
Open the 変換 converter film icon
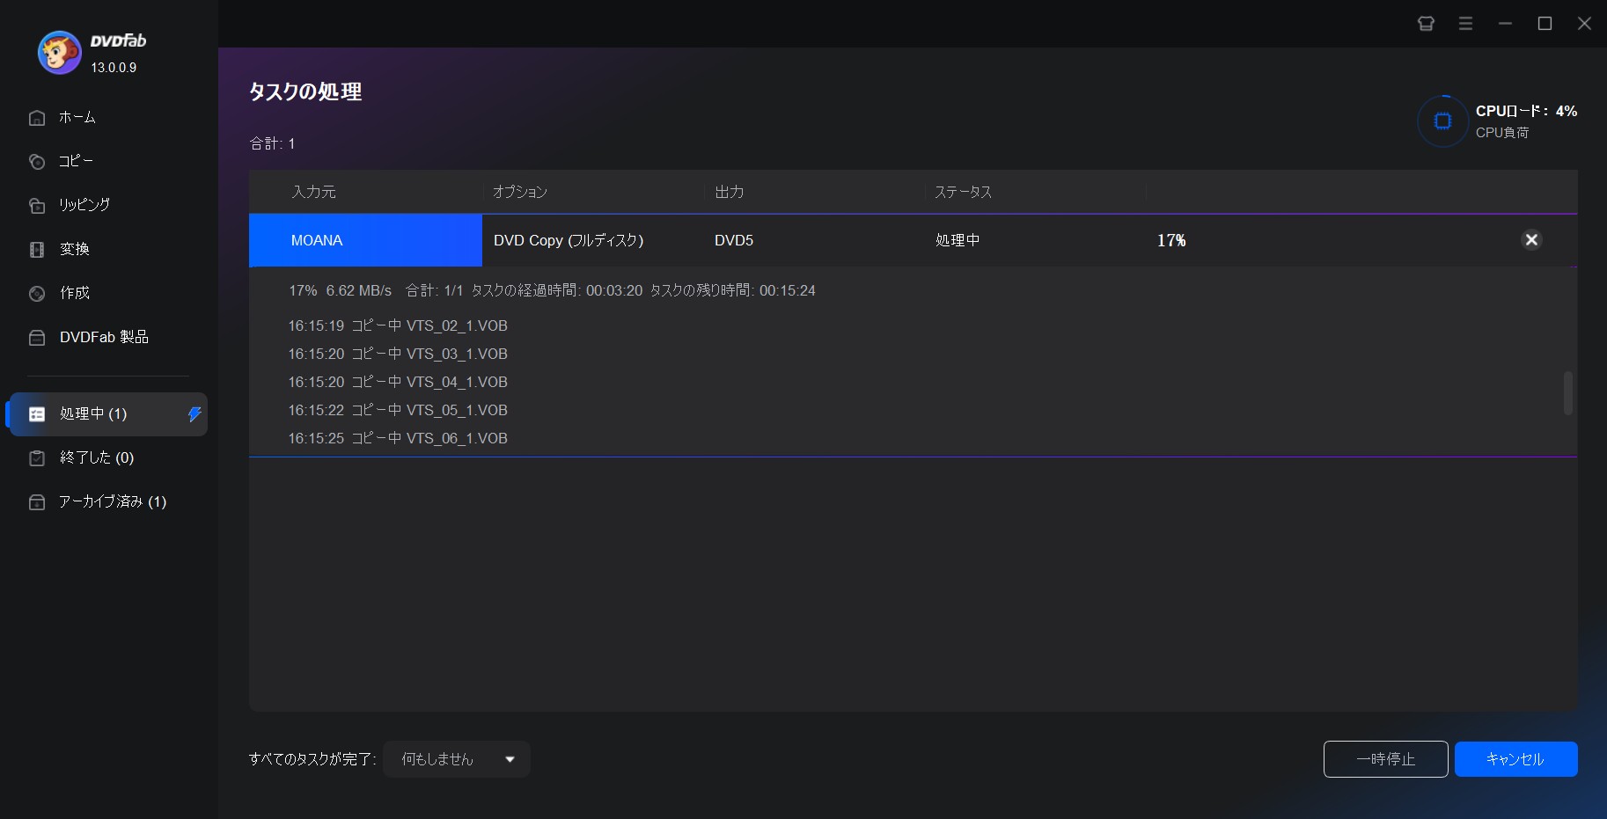37,250
